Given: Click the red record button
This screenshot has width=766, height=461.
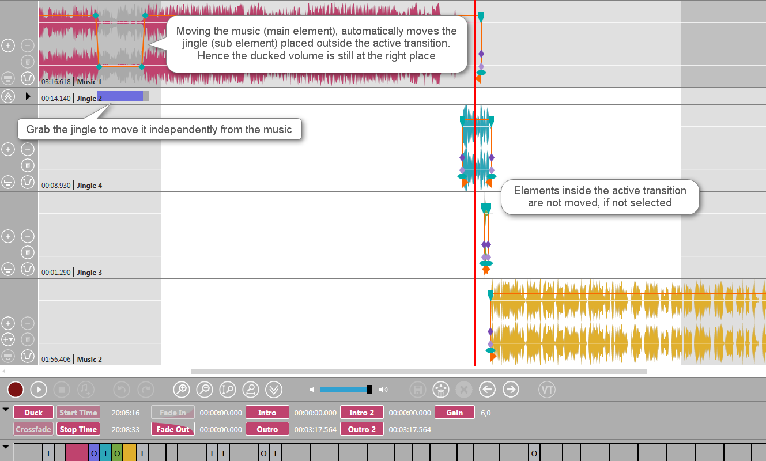Looking at the screenshot, I should tap(16, 390).
